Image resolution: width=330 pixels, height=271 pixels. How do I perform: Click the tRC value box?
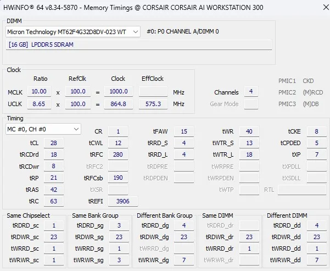point(53,201)
